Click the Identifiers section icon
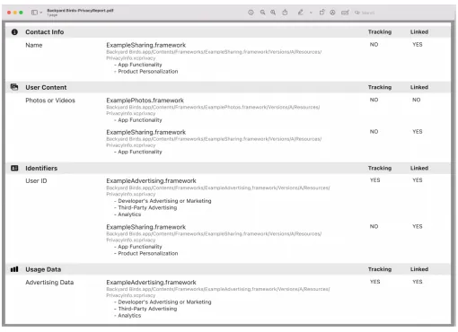The height and width of the screenshot is (332, 458). click(14, 168)
